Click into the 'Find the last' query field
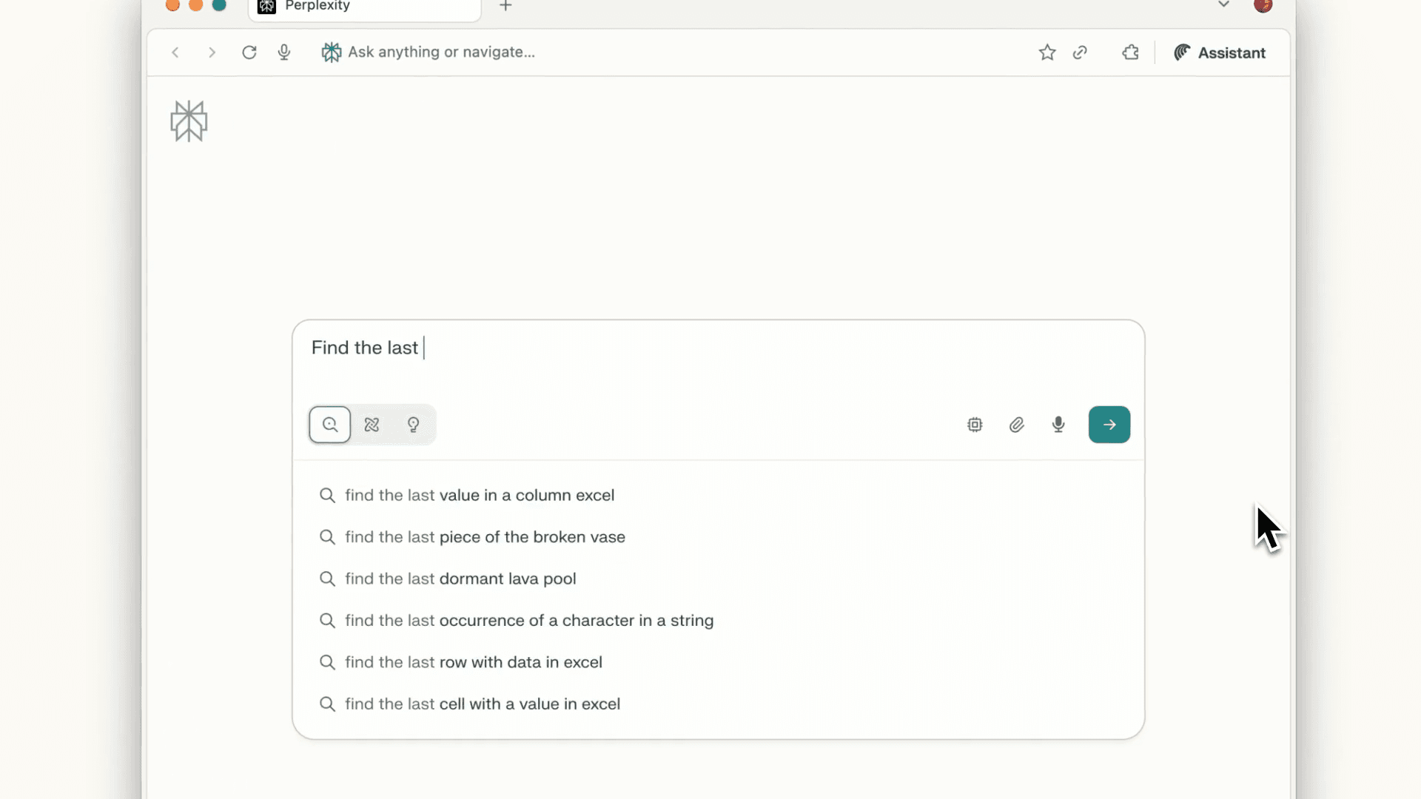1421x799 pixels. (718, 348)
